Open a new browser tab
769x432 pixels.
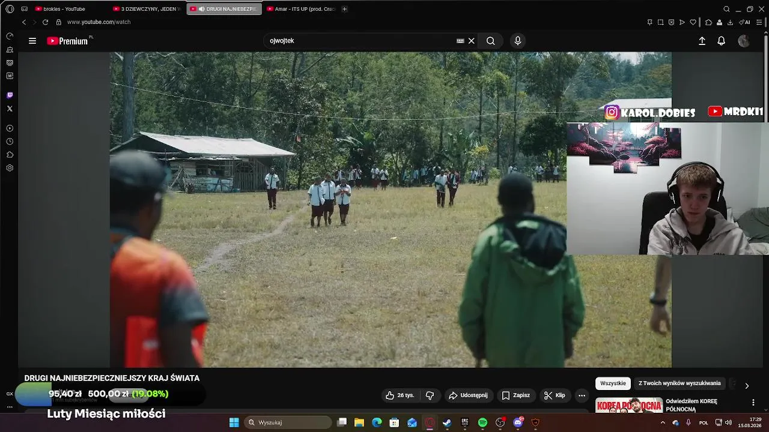coord(344,9)
